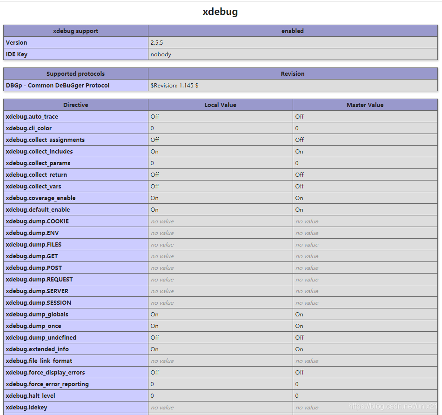
Task: Select xdebug.dump.REQUEST directive
Action: coord(39,280)
